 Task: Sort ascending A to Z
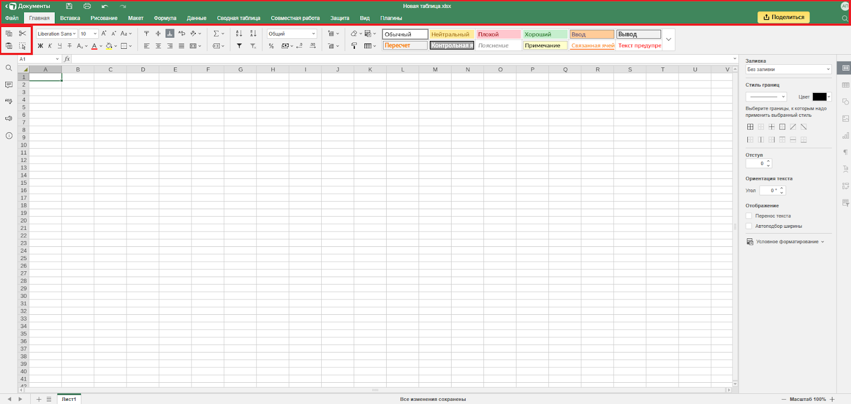point(239,33)
